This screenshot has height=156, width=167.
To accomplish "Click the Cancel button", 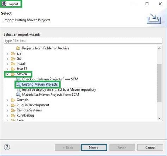I will pyautogui.click(x=150, y=148).
